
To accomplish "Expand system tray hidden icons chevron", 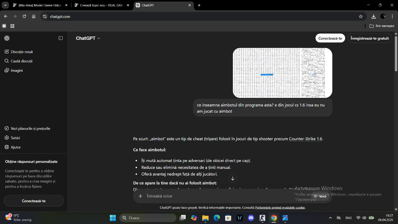I will coord(330,218).
